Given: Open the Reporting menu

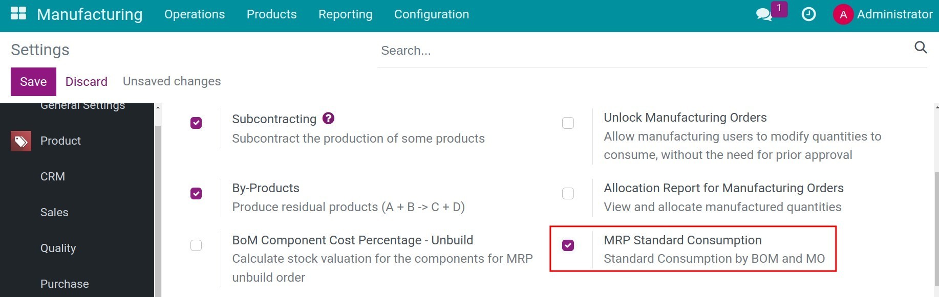Looking at the screenshot, I should (x=346, y=14).
